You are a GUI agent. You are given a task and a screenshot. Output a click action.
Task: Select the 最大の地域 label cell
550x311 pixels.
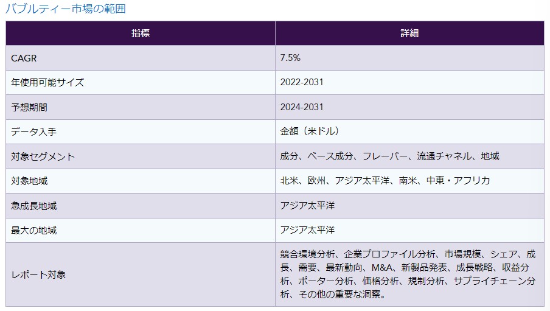34,230
